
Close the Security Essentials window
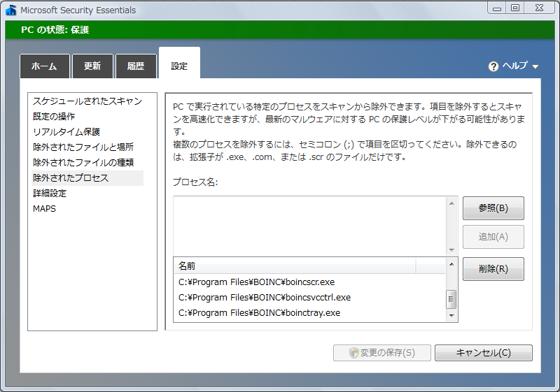click(539, 8)
